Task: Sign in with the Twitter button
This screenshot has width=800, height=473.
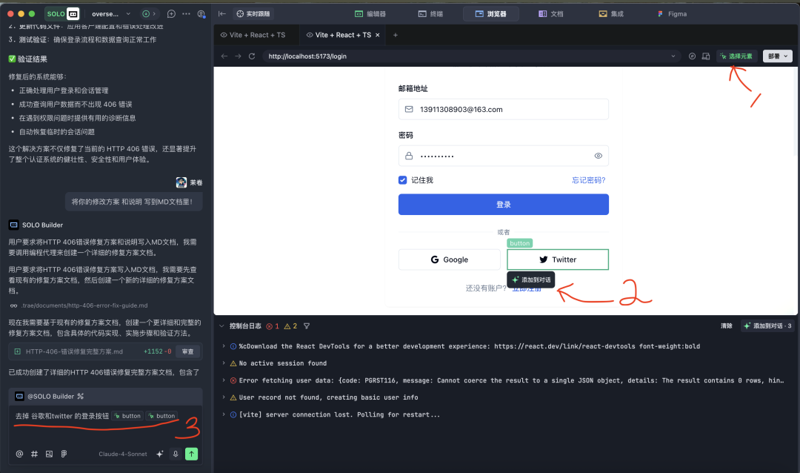Action: point(558,259)
